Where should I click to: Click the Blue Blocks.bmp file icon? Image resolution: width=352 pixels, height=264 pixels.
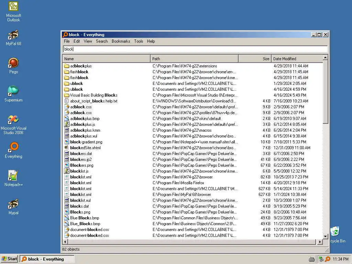click(x=66, y=218)
